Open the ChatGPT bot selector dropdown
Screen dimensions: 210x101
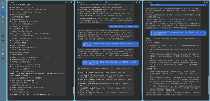tap(82, 2)
